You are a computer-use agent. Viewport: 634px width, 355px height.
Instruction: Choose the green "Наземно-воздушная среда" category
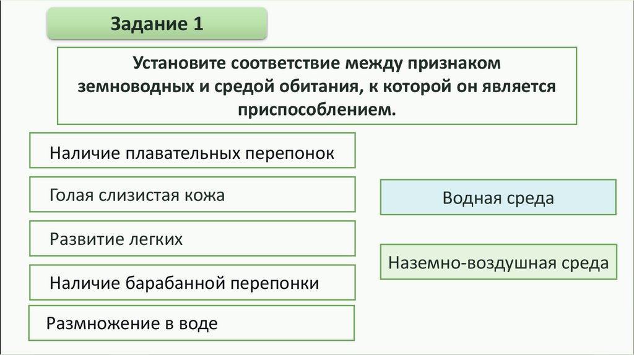[x=498, y=263]
